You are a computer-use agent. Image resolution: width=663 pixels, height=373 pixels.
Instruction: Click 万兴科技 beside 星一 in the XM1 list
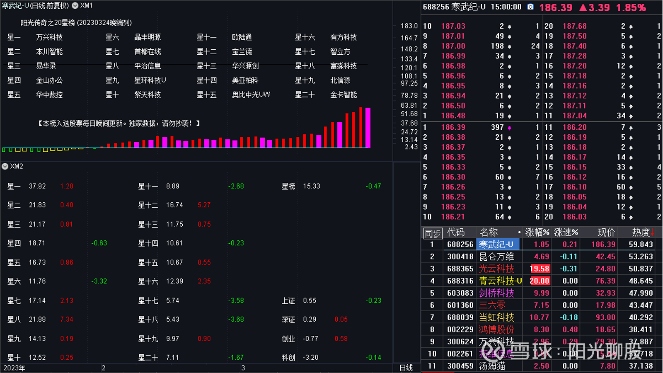click(49, 37)
